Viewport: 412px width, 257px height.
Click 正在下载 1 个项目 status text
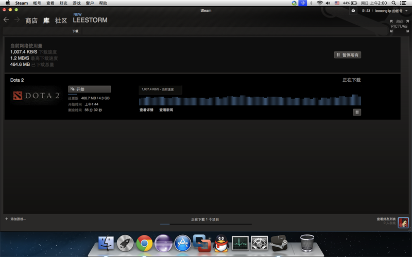pos(205,219)
